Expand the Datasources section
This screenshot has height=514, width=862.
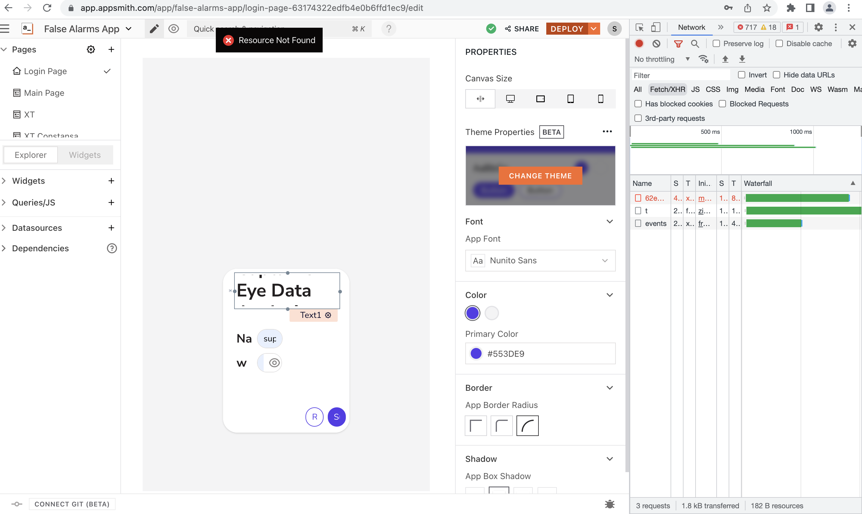(37, 228)
